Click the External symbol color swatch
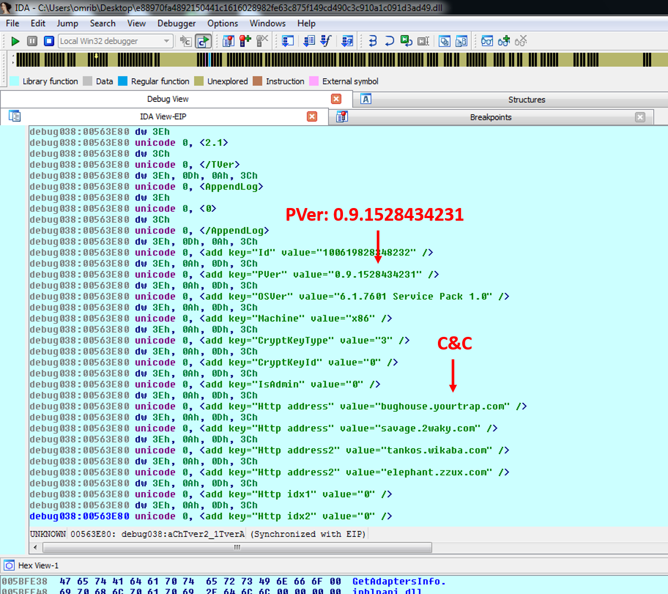 314,81
